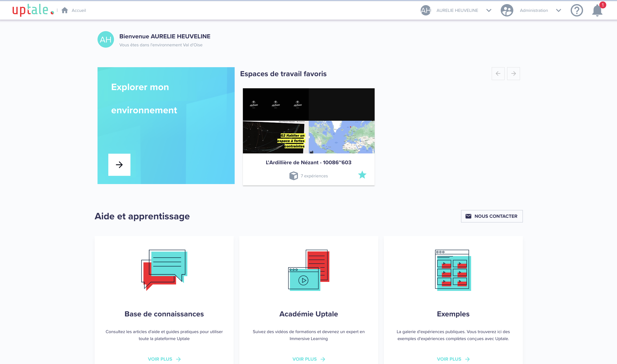
Task: Click the arrow in Explorer mon environnement
Action: tap(119, 165)
